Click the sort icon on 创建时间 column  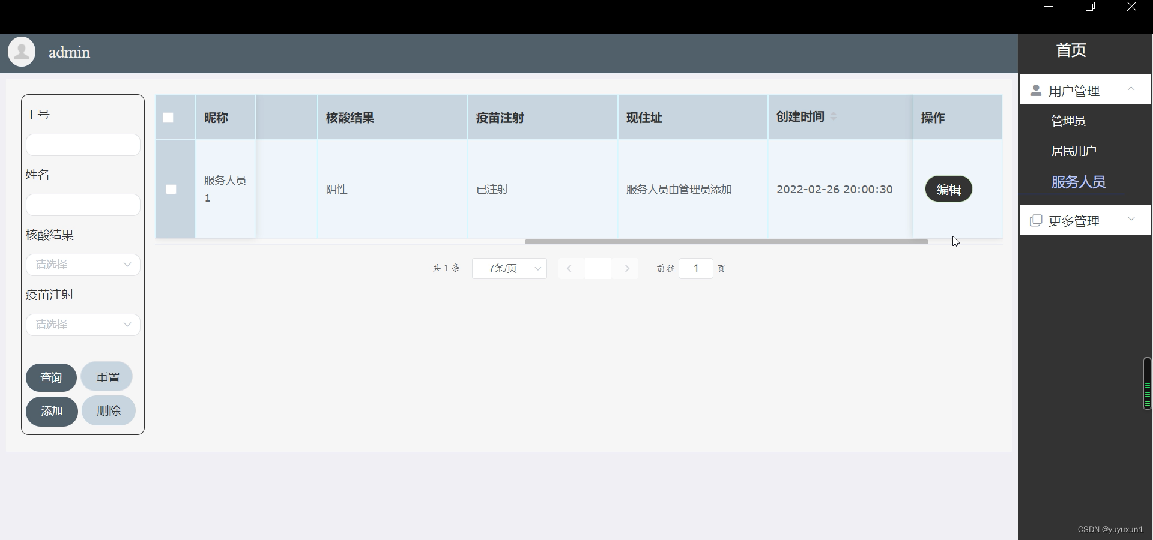(x=835, y=117)
